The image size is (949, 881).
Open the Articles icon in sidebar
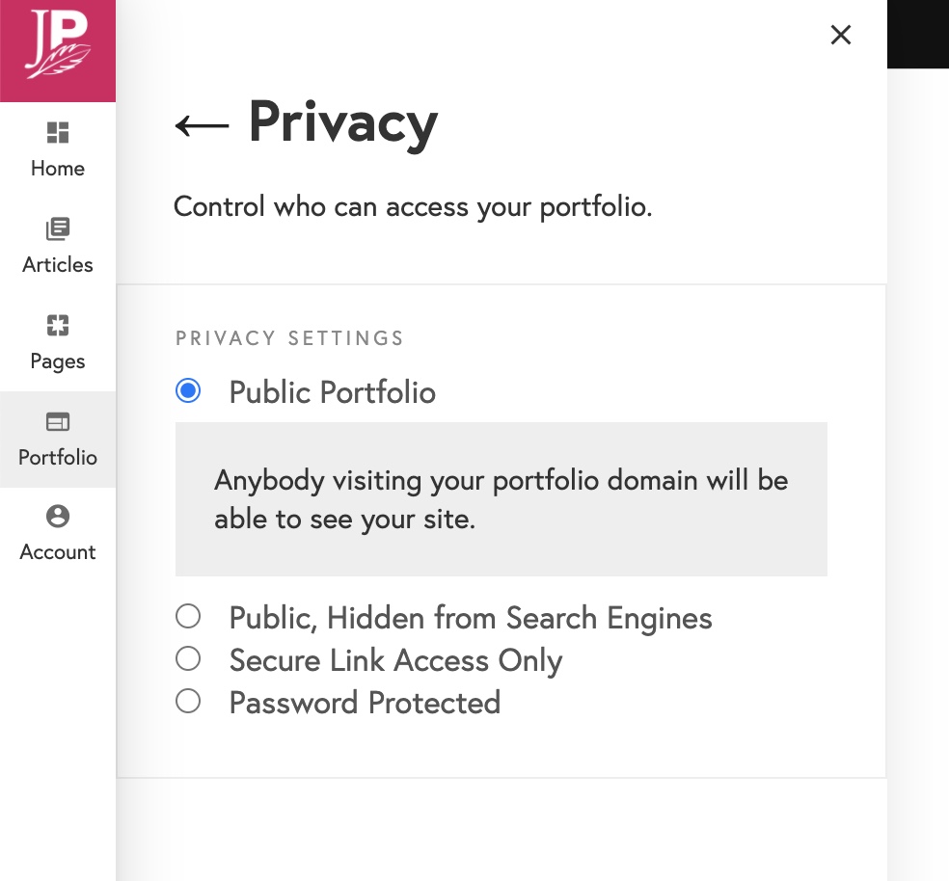(x=58, y=228)
